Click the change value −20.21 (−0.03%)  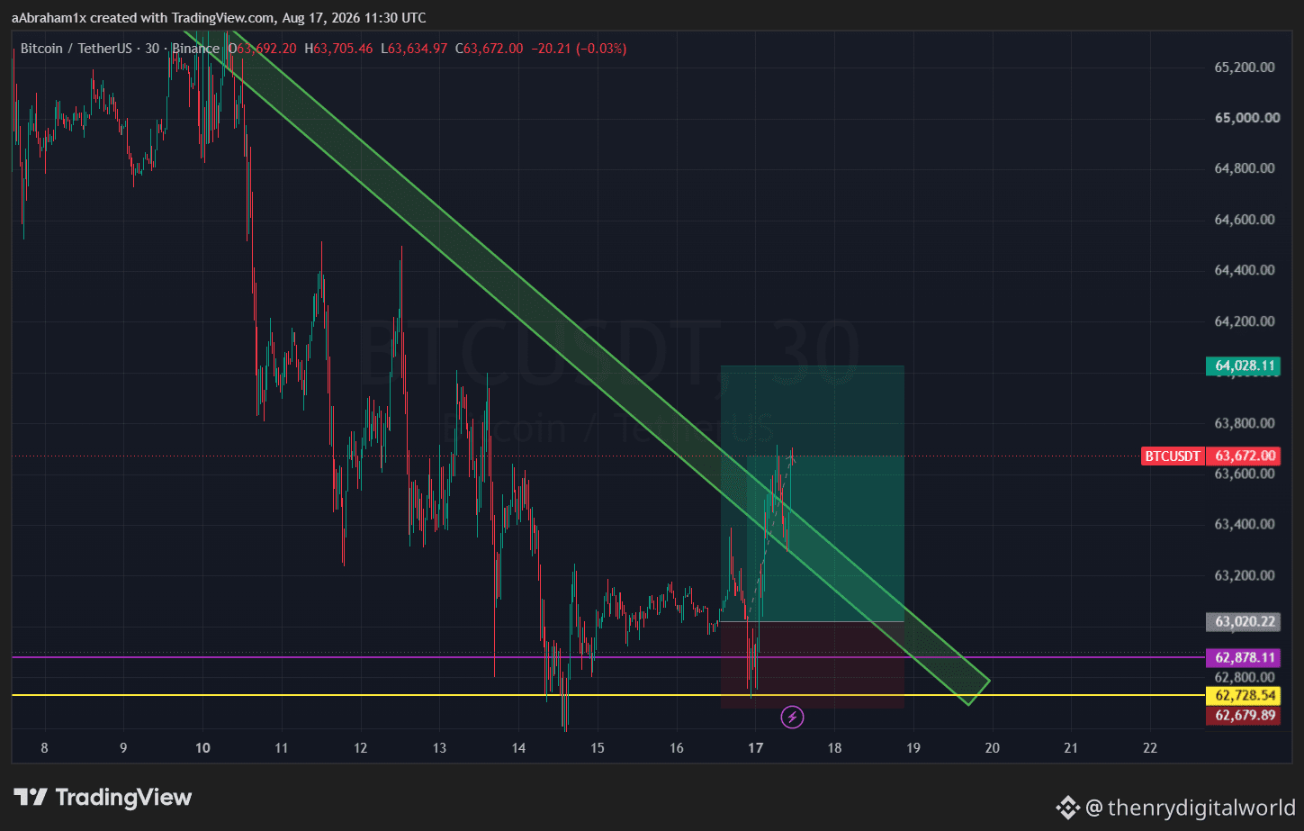click(579, 49)
